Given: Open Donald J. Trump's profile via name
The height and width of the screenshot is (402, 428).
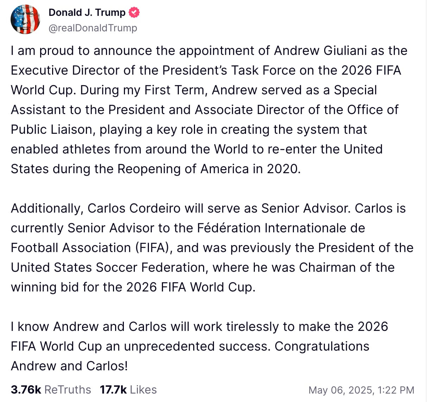Looking at the screenshot, I should pos(87,12).
